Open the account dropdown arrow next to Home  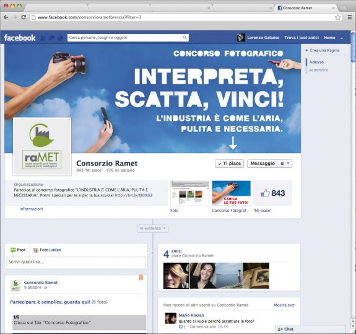pyautogui.click(x=342, y=38)
